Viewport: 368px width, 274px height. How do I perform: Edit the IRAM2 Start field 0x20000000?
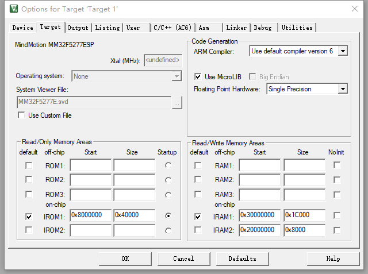pyautogui.click(x=260, y=230)
